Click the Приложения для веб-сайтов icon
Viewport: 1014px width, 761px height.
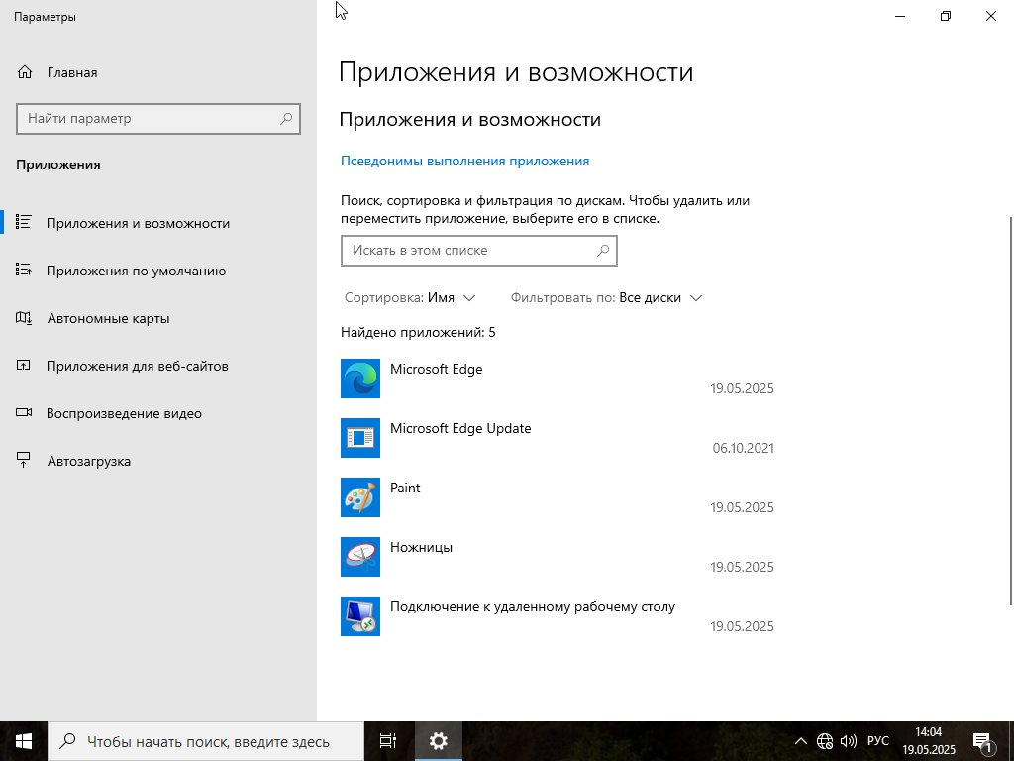(24, 366)
